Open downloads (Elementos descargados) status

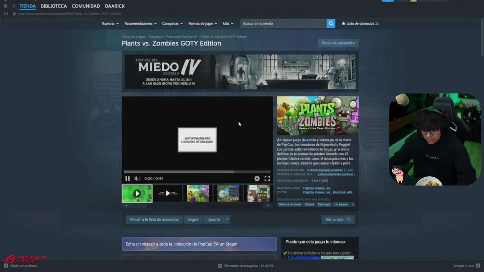245,266
